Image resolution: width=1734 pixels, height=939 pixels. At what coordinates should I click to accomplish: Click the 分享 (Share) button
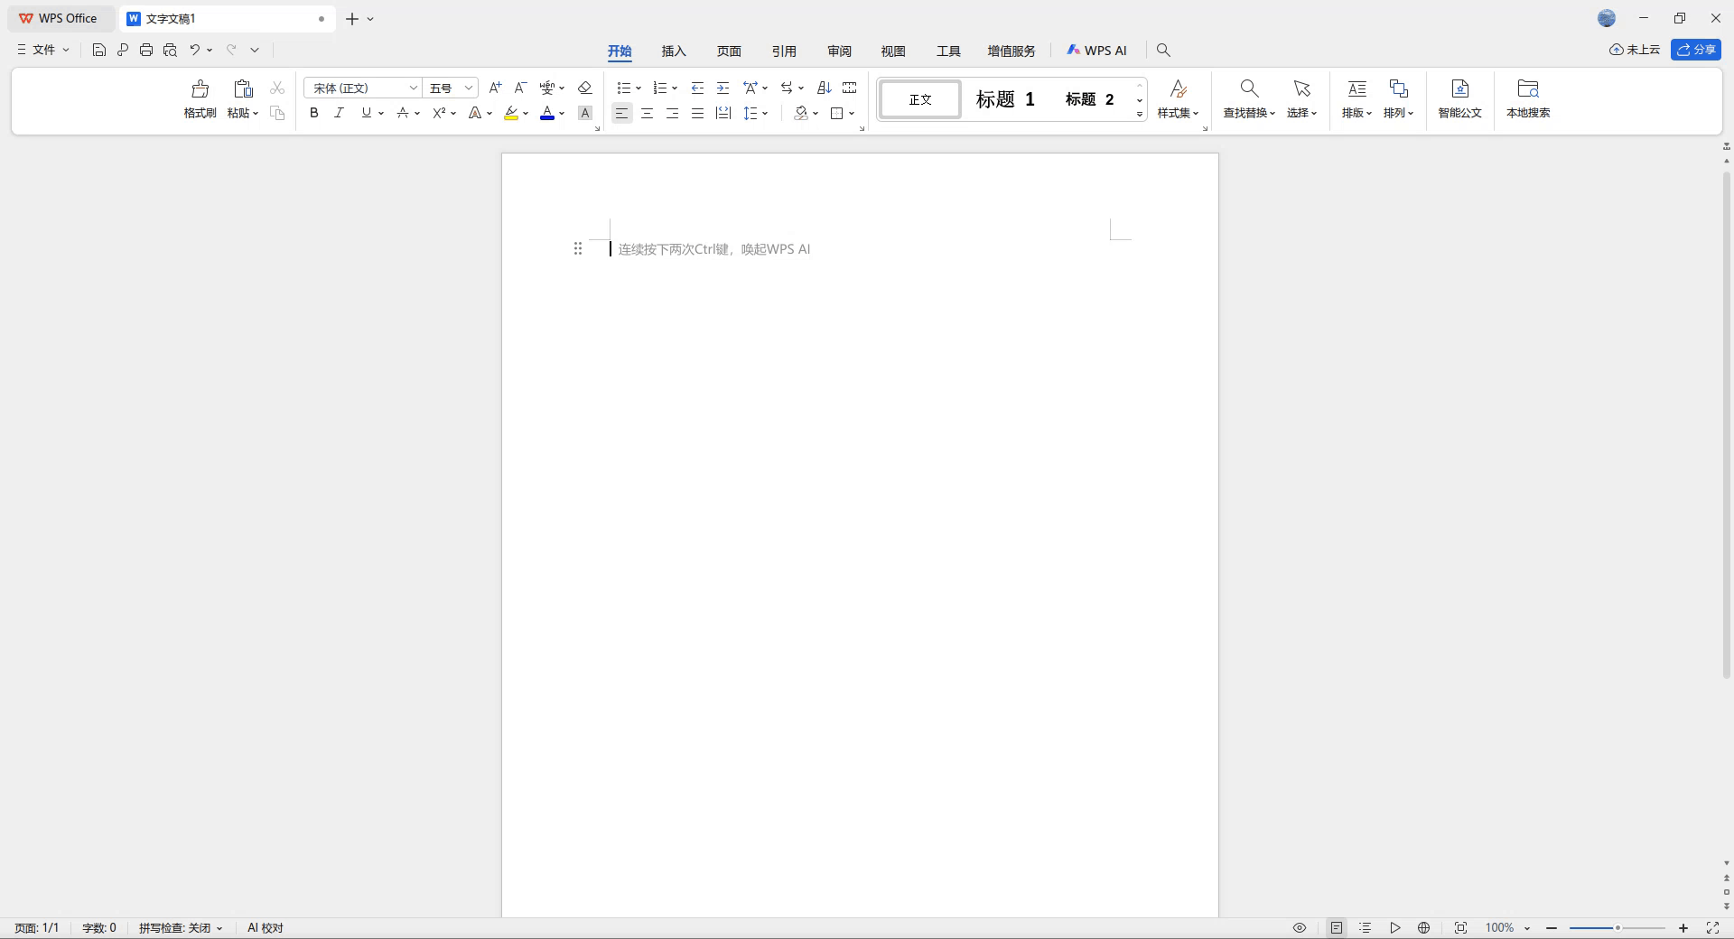click(1696, 50)
